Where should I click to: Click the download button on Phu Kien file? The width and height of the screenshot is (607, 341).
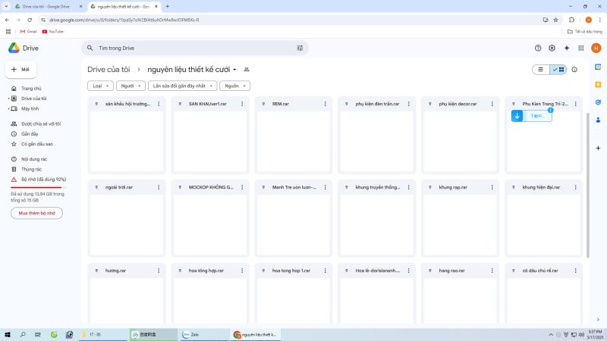517,116
